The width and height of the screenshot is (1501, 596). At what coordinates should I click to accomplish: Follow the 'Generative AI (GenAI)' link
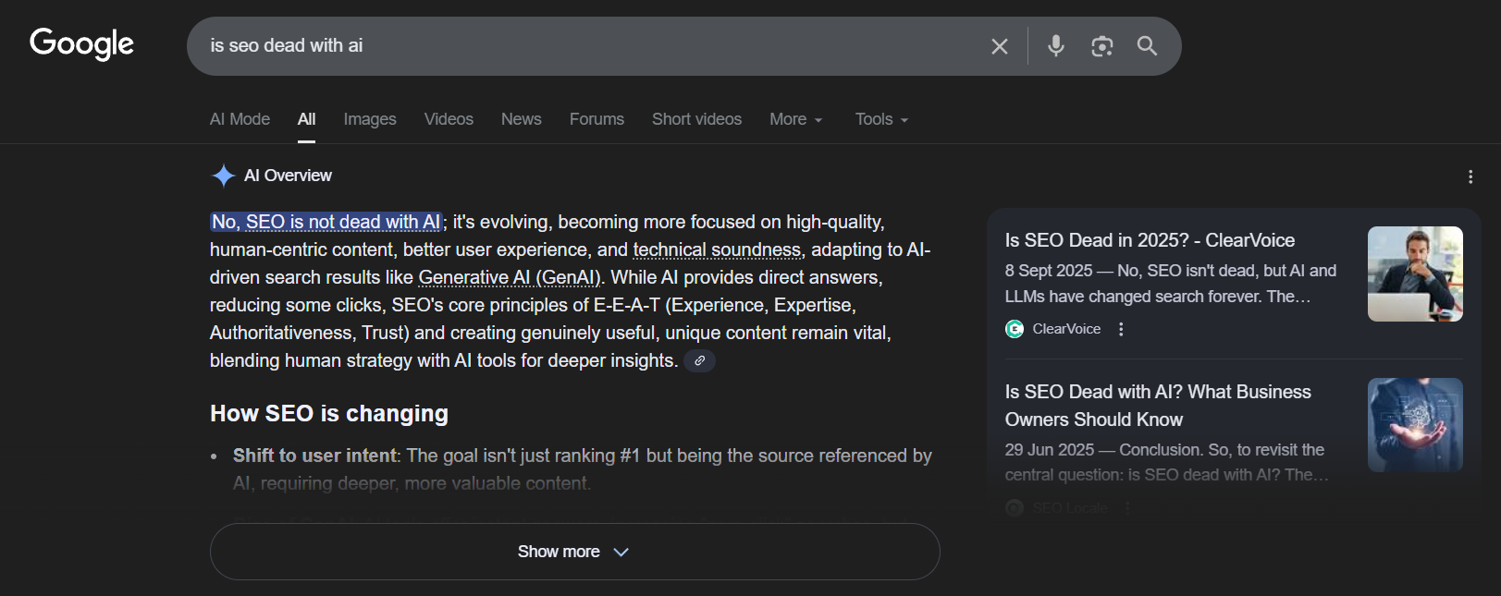point(510,277)
